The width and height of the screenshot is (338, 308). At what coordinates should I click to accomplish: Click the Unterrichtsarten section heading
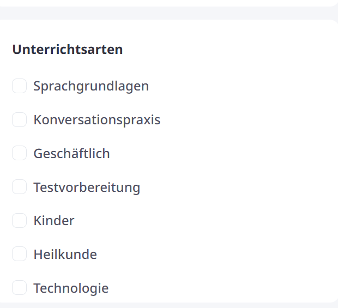(68, 50)
